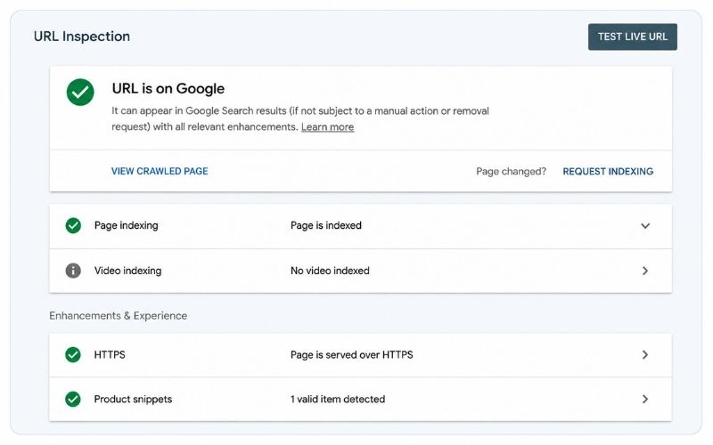Click the gray info icon for Video indexing

[x=73, y=271]
